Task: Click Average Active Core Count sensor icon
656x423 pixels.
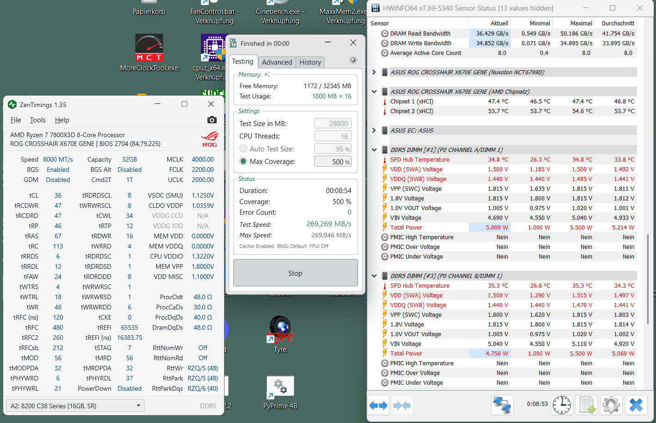Action: tap(384, 53)
